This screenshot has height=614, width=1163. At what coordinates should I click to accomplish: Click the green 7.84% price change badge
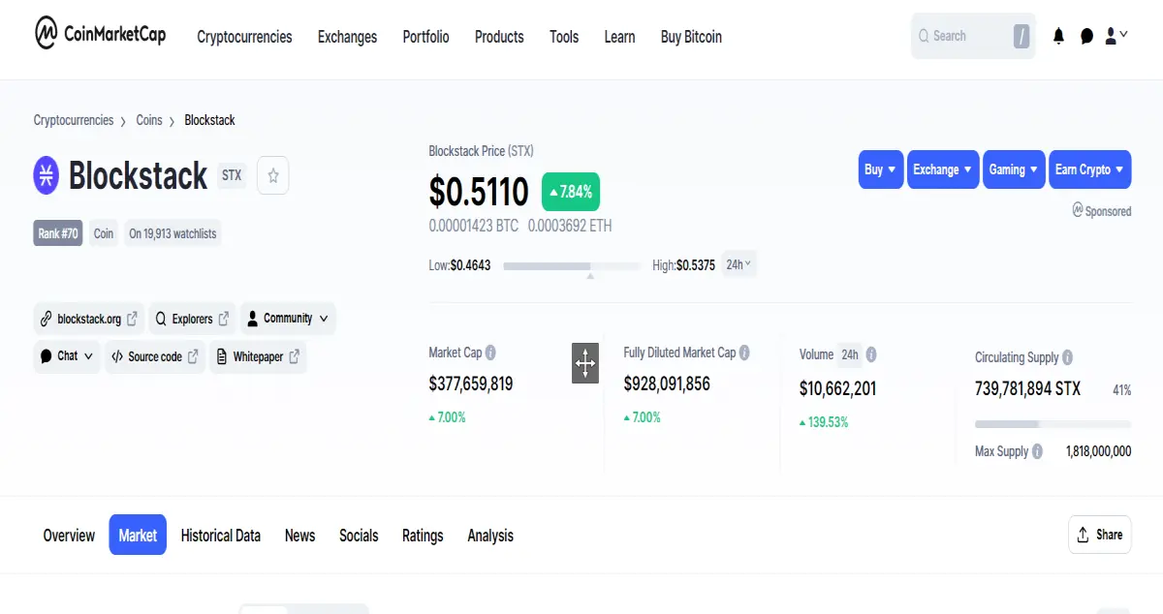pos(571,192)
